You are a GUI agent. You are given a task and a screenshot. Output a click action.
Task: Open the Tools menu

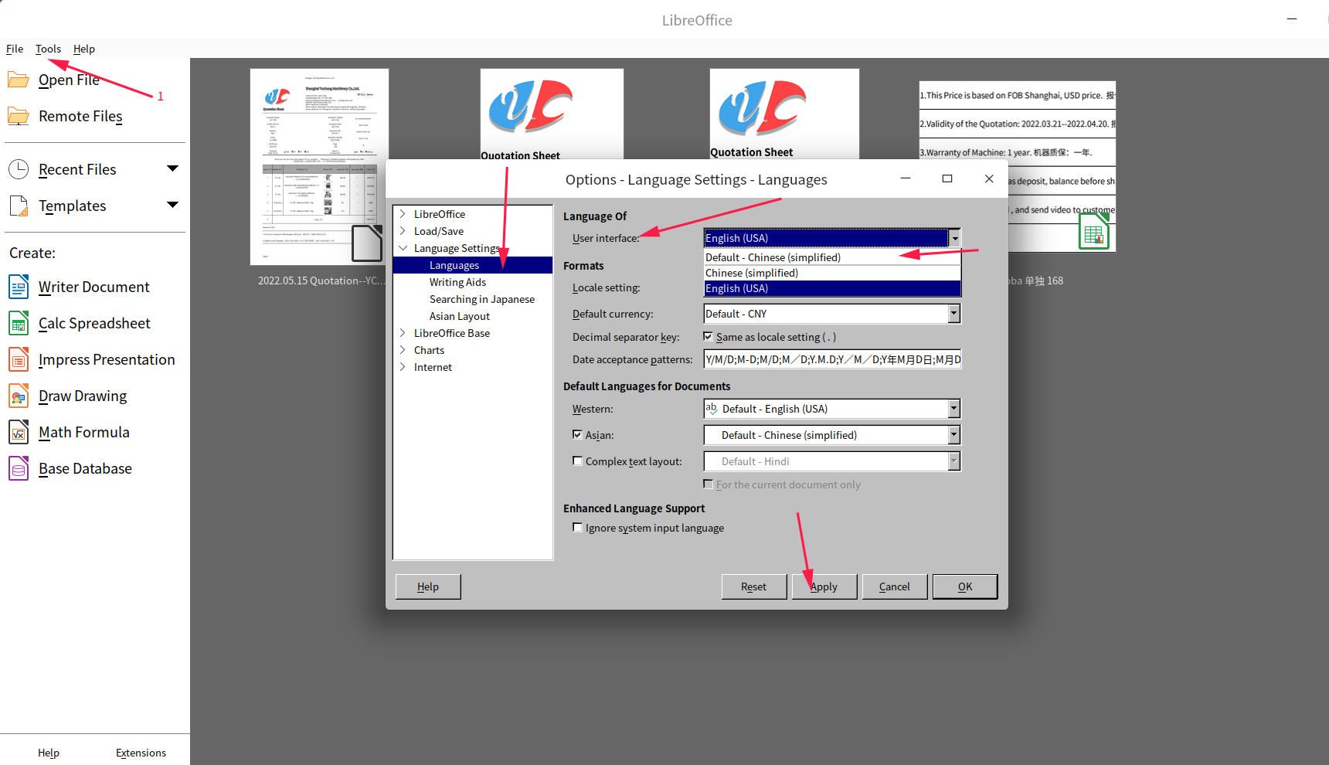48,49
